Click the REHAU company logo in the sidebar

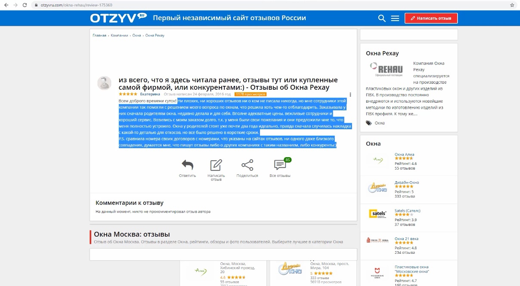pyautogui.click(x=386, y=69)
